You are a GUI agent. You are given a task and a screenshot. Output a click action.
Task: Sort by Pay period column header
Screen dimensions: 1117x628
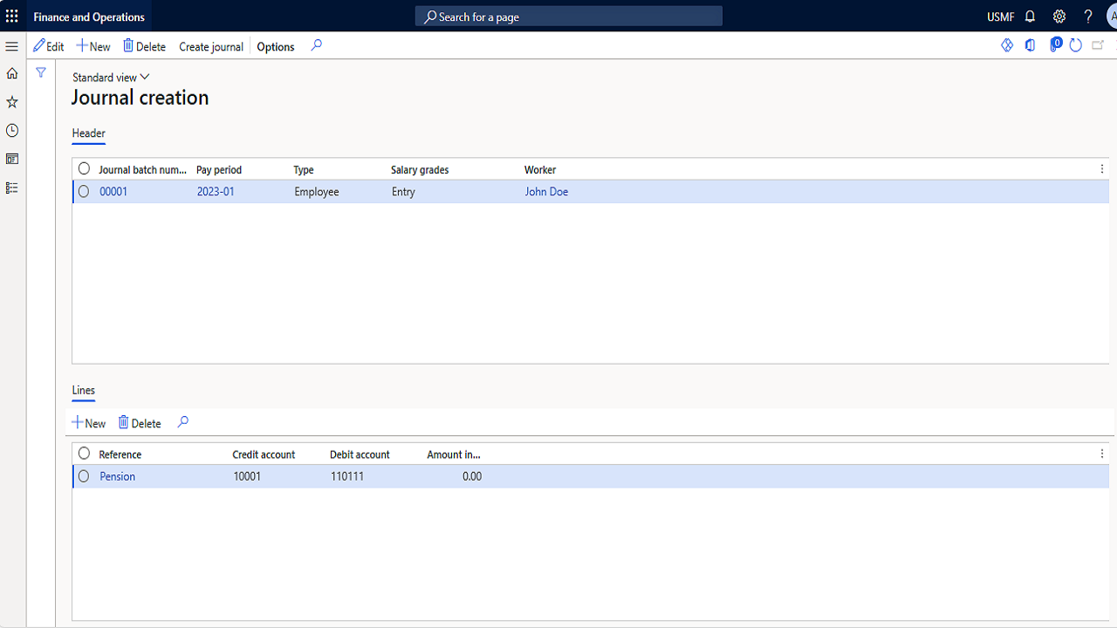pyautogui.click(x=219, y=170)
